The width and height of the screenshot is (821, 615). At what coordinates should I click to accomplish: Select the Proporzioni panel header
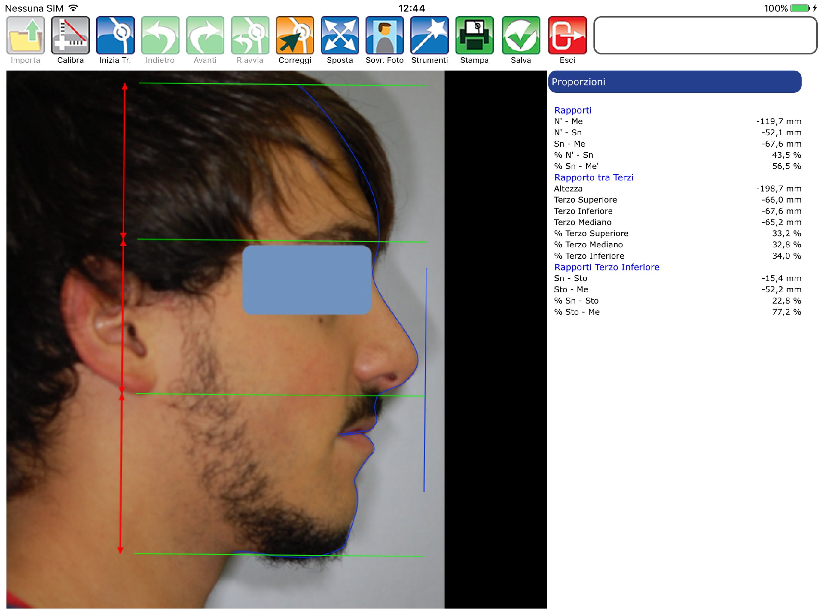pos(674,82)
